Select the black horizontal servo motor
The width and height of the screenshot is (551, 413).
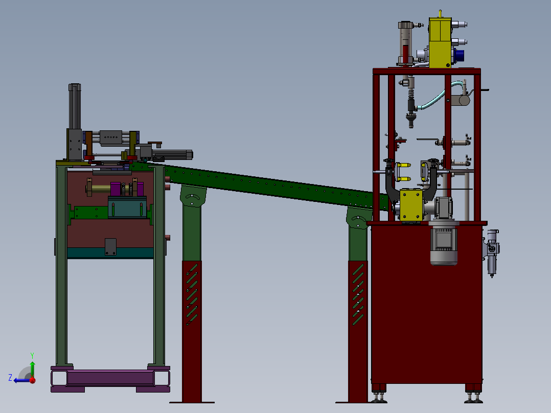click(x=172, y=155)
